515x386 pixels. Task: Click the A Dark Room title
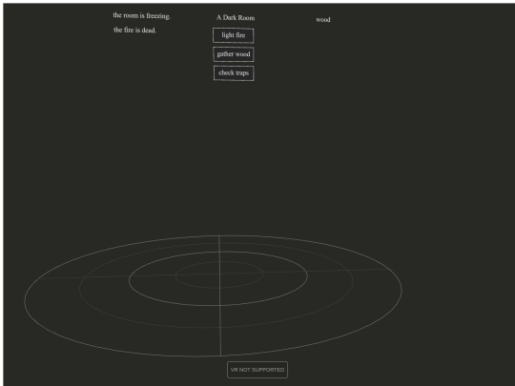click(x=236, y=18)
